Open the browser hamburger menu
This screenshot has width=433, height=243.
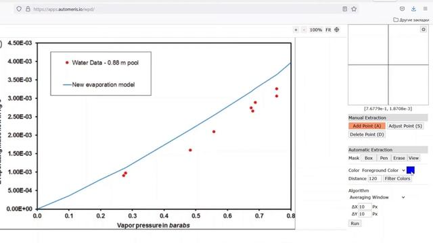point(426,9)
